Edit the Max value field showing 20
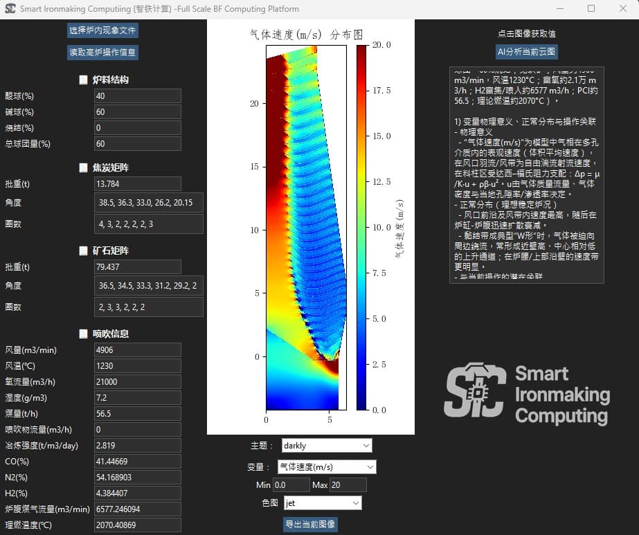This screenshot has width=639, height=535. pos(350,484)
